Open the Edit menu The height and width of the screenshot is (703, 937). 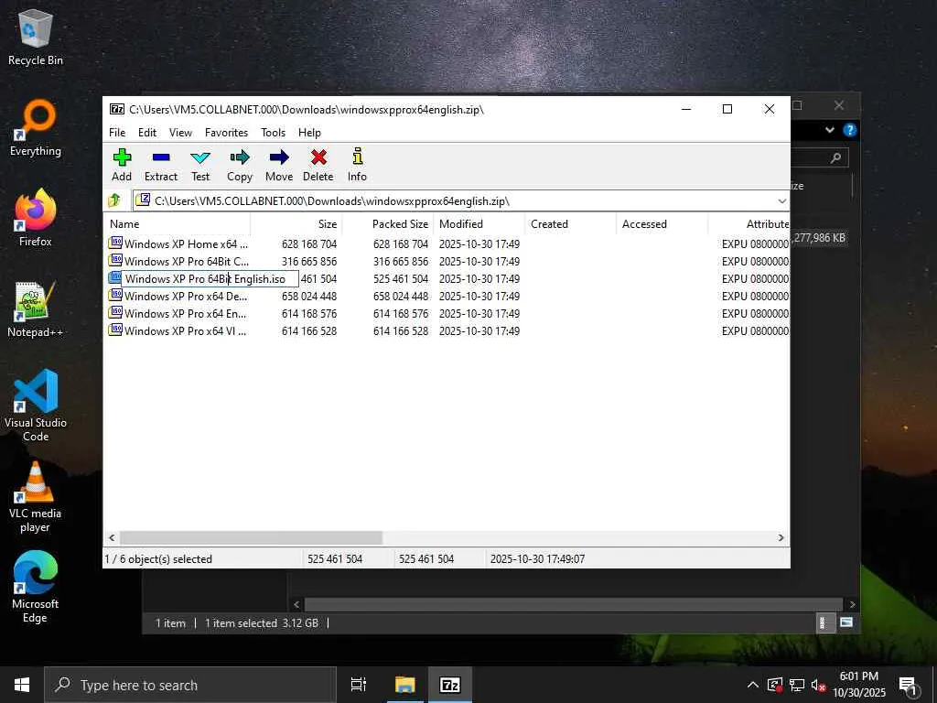[147, 132]
